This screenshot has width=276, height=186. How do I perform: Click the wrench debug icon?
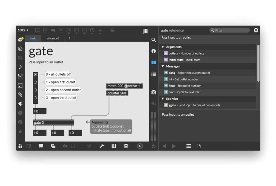tap(102, 146)
